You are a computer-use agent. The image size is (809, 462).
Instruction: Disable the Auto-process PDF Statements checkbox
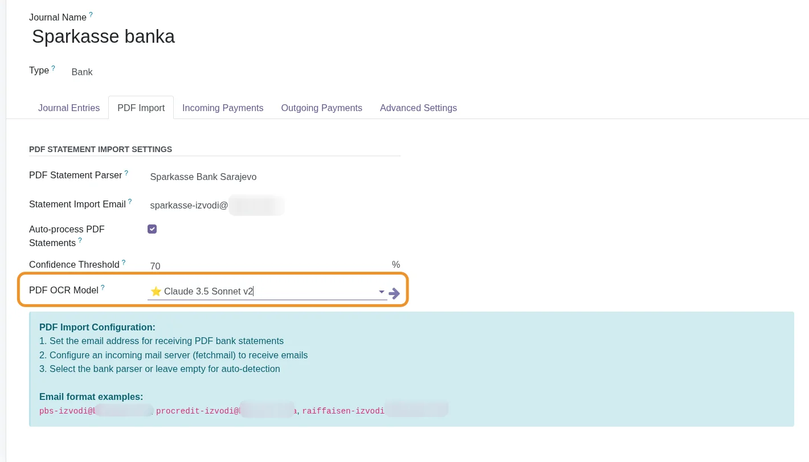click(152, 229)
